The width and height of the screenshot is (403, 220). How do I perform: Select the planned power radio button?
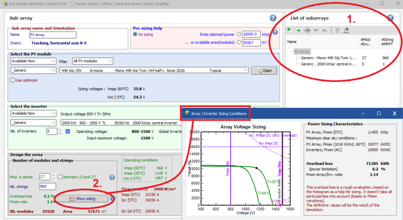tap(239, 35)
